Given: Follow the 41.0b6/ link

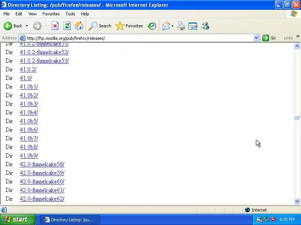Looking at the screenshot, I should tap(29, 129).
